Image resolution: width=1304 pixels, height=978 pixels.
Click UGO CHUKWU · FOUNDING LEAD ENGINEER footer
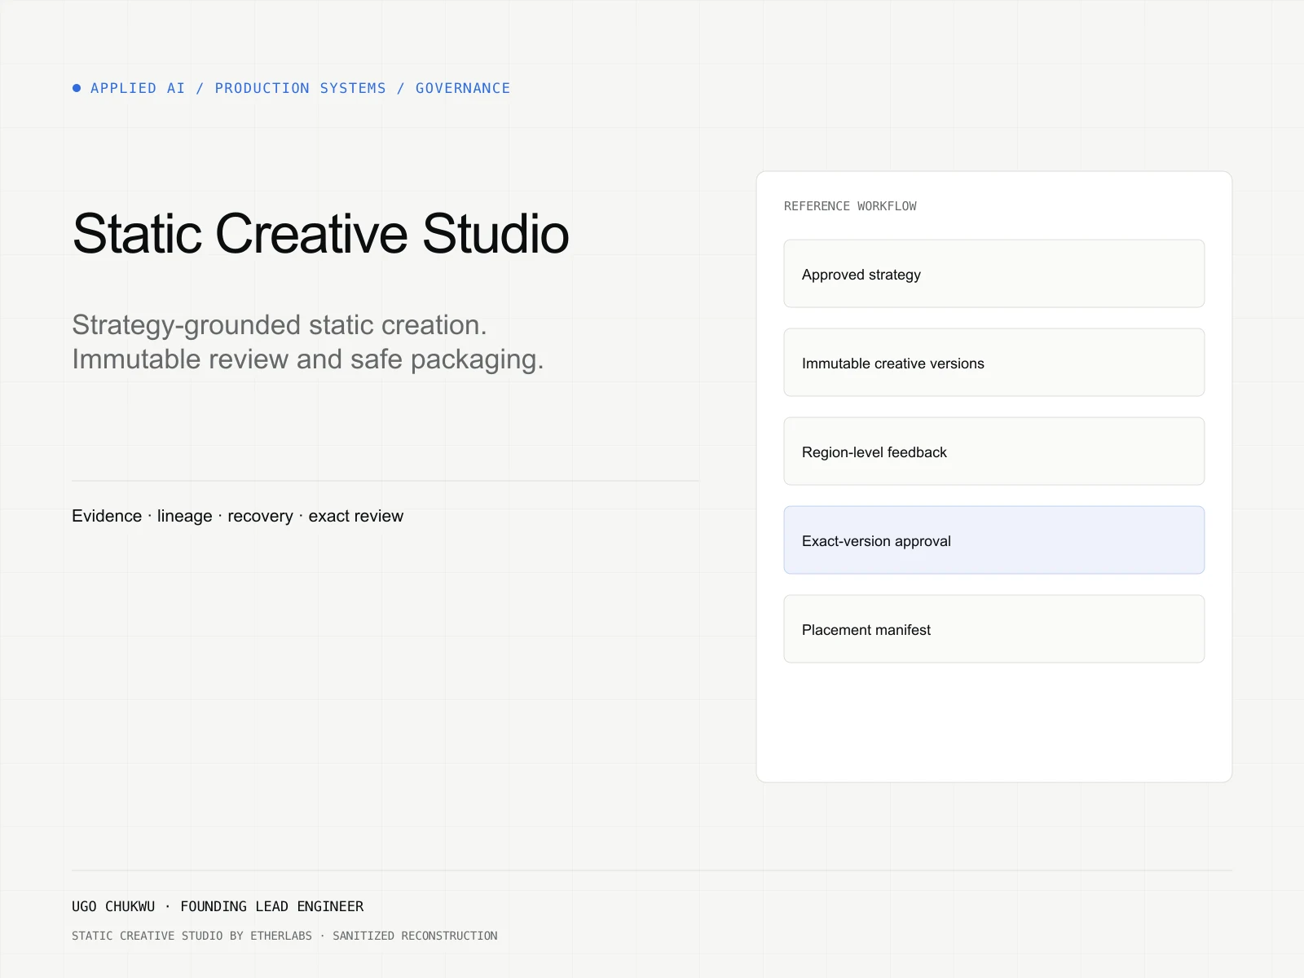pos(218,906)
